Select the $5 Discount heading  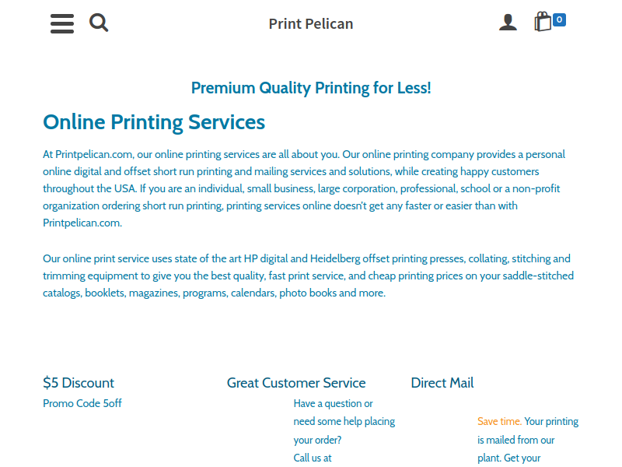click(79, 383)
